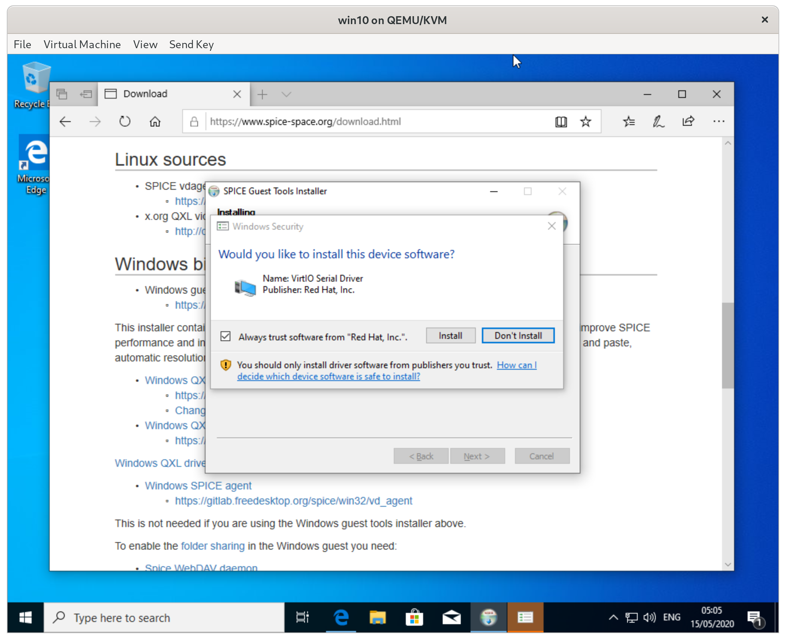The image size is (786, 640).
Task: Uncheck Always trust software from Red Hat, Inc.
Action: (x=225, y=336)
